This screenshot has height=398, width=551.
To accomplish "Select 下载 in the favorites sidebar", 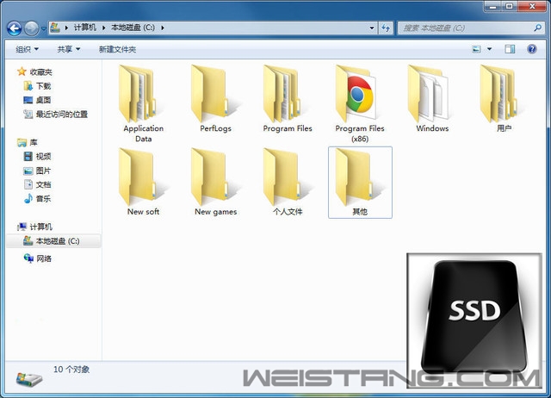I will [43, 86].
